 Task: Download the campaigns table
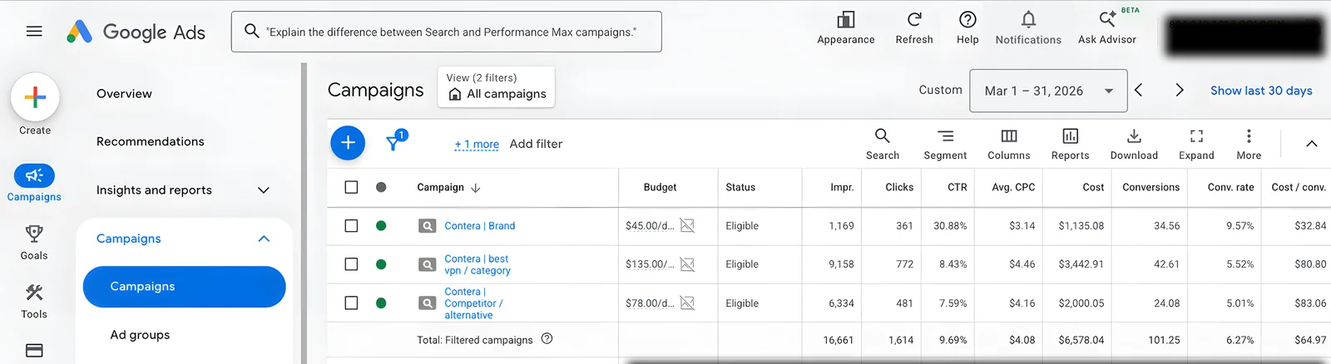1134,144
